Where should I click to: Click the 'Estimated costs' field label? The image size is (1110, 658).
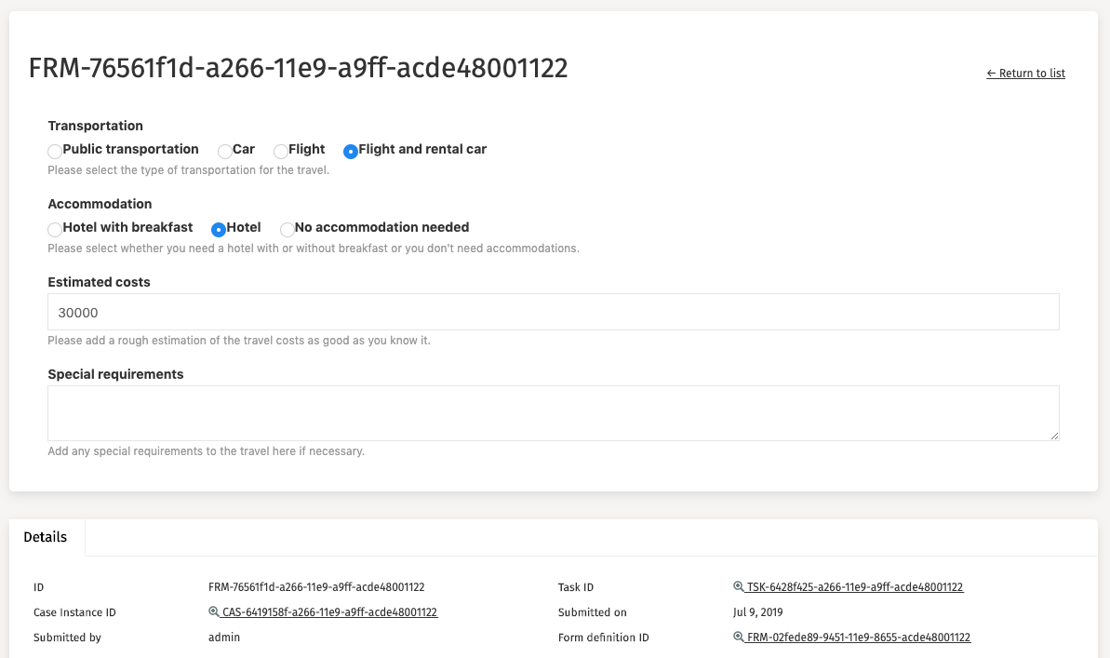[x=99, y=282]
